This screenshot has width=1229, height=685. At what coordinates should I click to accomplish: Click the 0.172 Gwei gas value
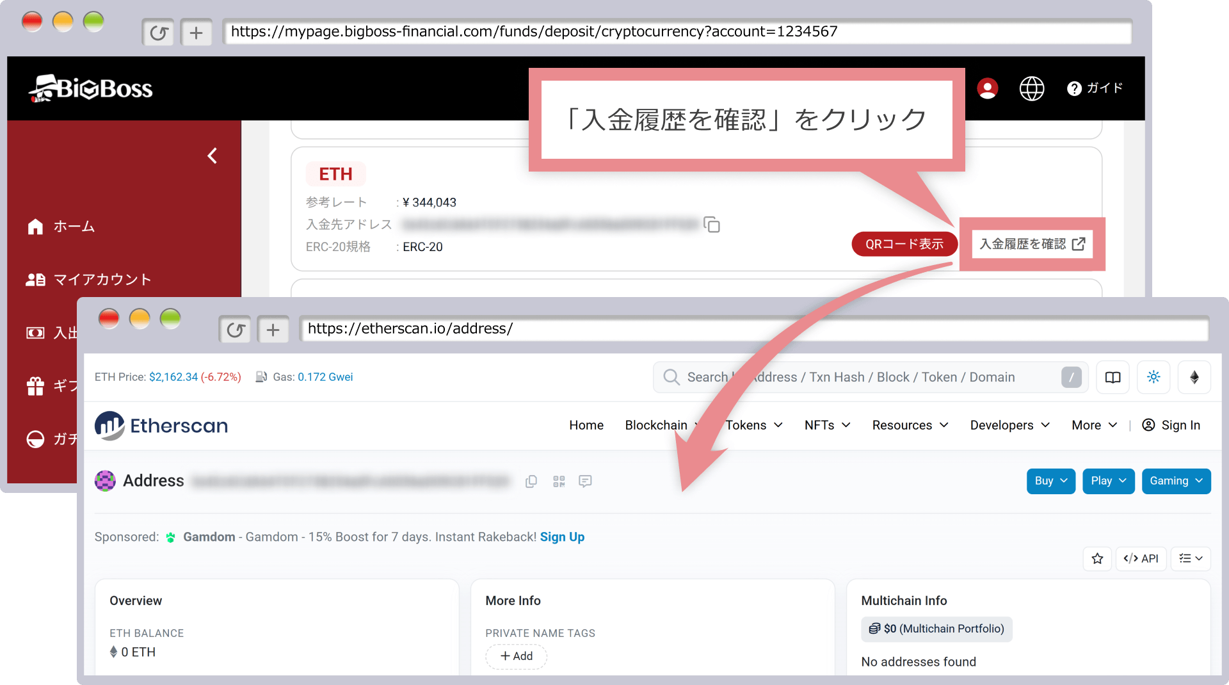[x=325, y=377]
